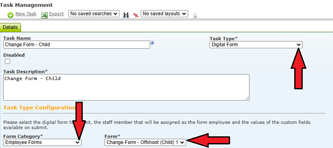333x148 pixels.
Task: Clear filters with the red-crossed funnel icon
Action: [136, 15]
